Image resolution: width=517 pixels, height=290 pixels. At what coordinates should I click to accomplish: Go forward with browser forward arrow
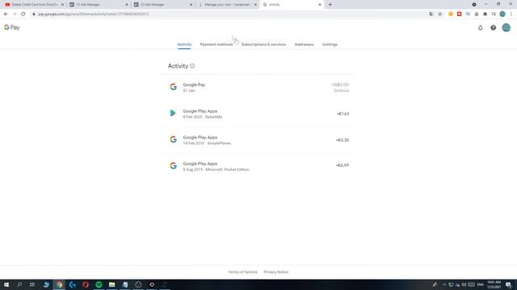(15, 14)
